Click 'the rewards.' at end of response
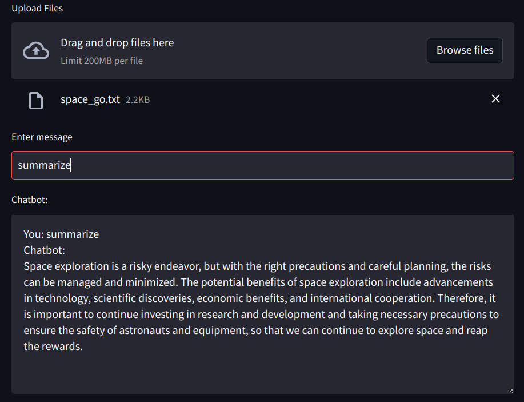Viewport: 524px width, 402px height. tap(53, 346)
